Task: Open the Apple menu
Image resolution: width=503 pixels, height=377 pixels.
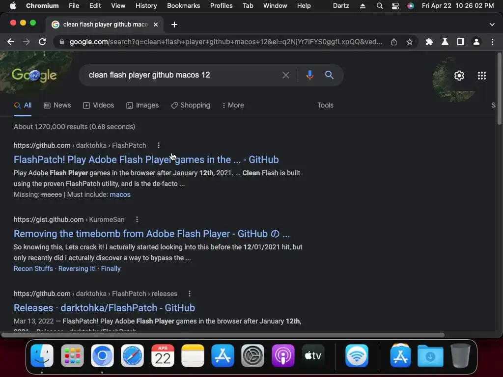Action: pos(13,5)
